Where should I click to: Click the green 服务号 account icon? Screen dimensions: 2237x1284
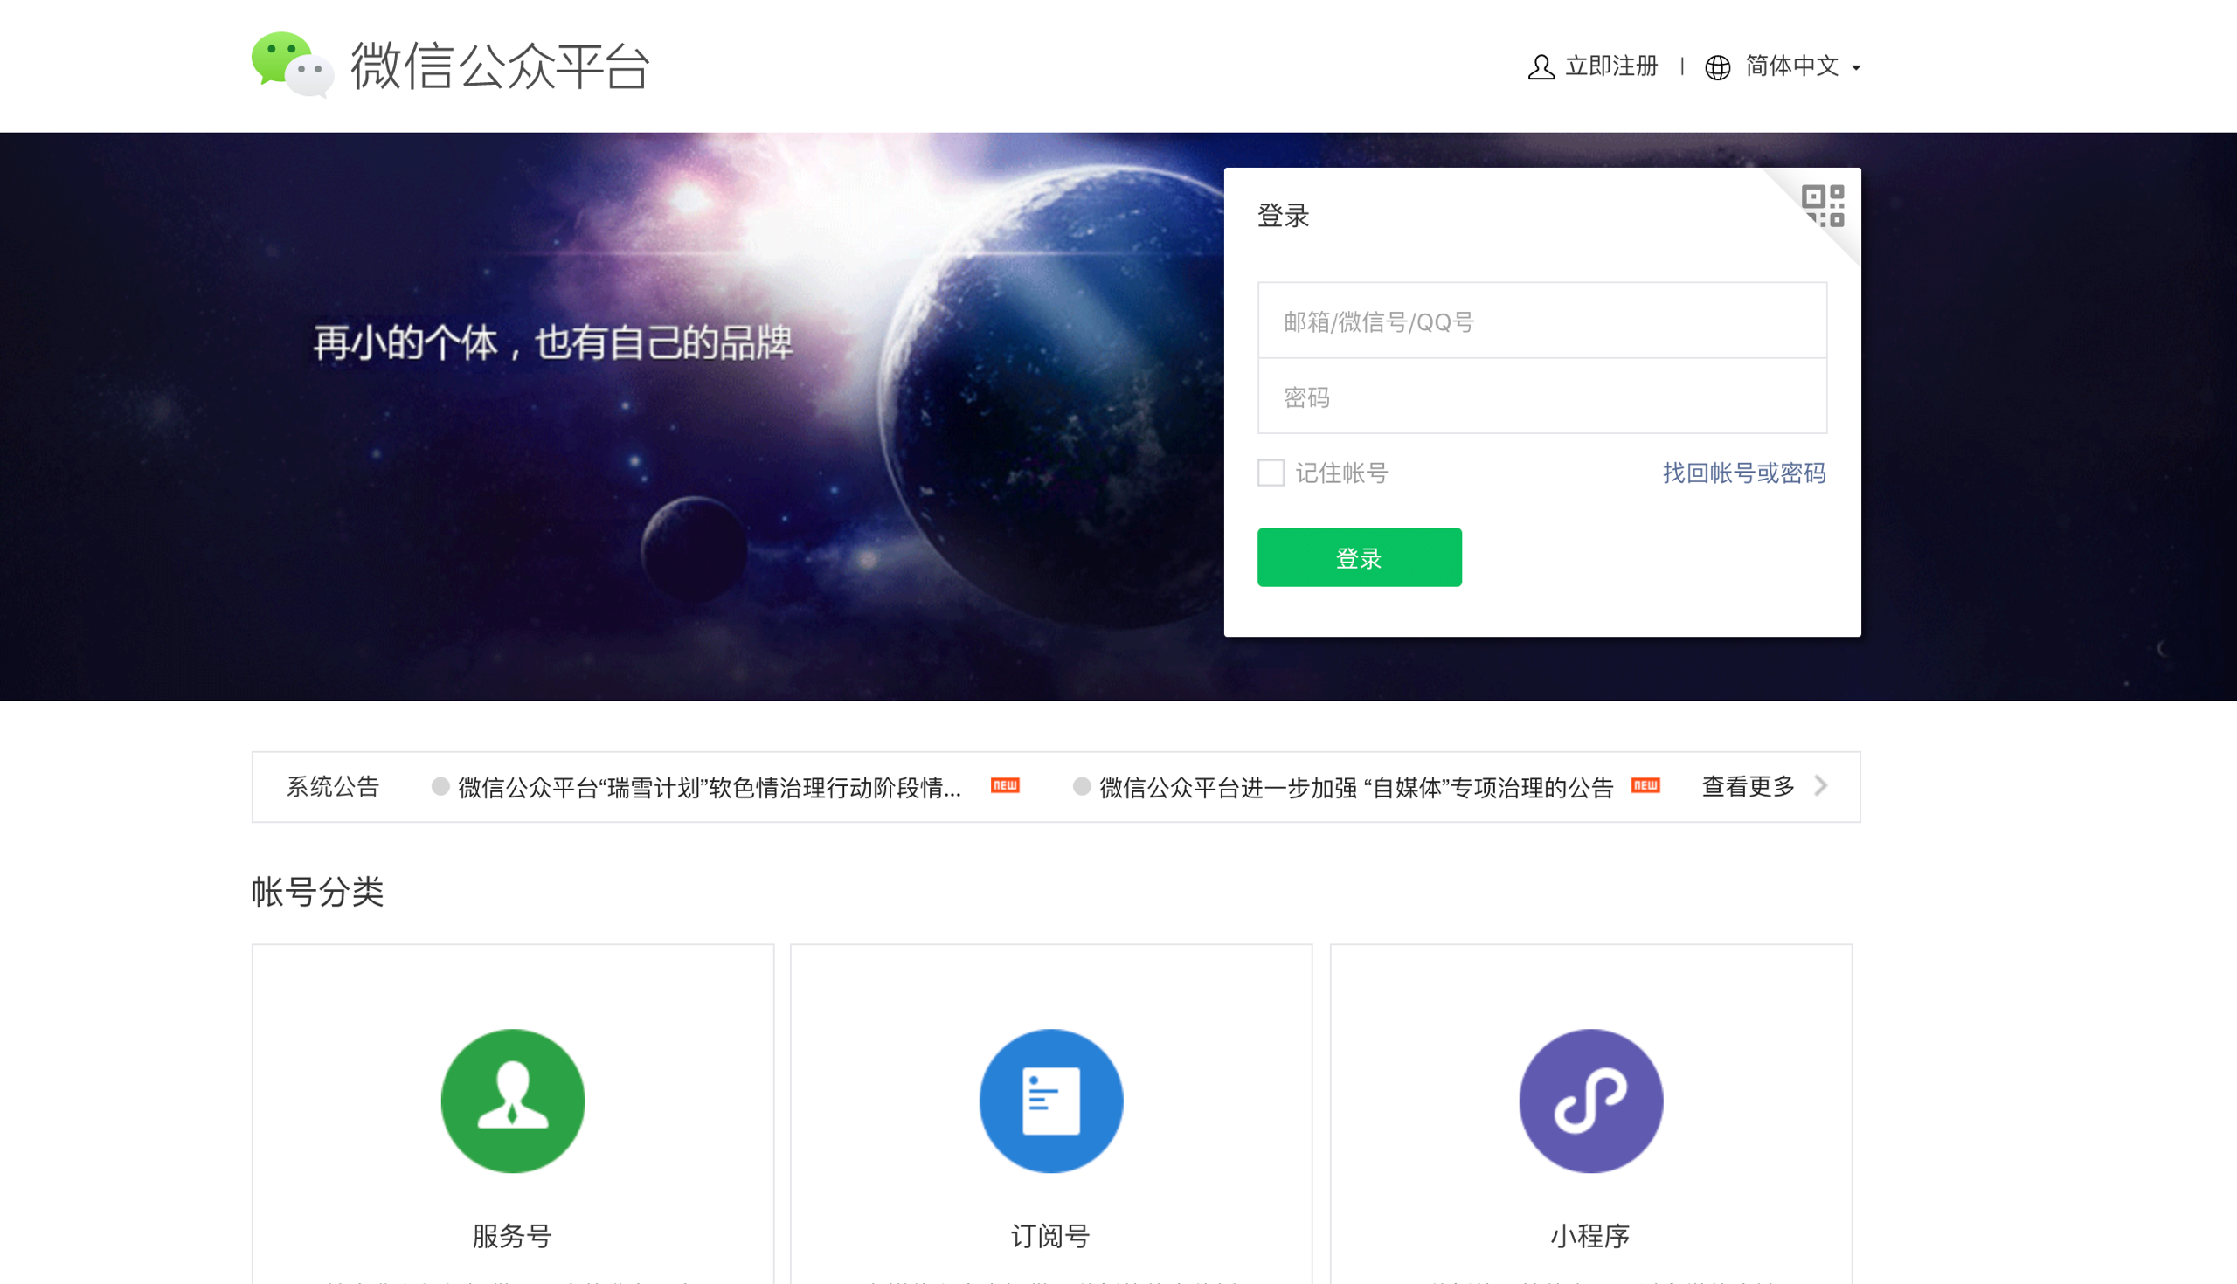coord(512,1101)
